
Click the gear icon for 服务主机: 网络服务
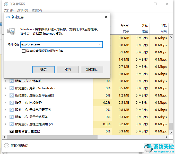coord(12,103)
